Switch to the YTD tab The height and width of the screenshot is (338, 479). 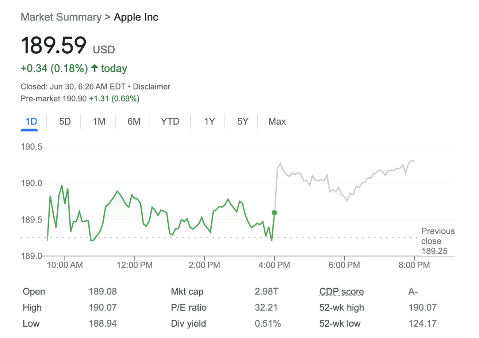[170, 121]
